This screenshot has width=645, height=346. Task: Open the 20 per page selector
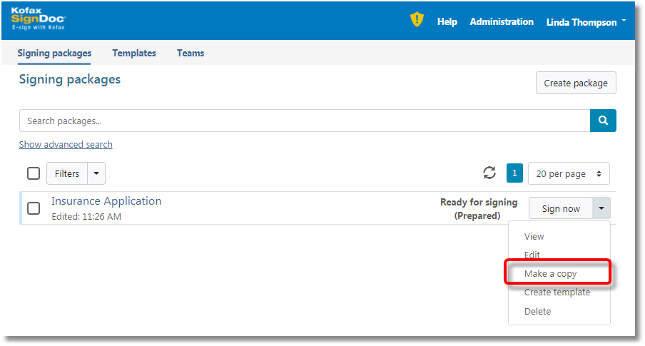point(569,173)
